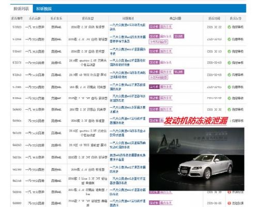Viewport: 257px width, 207px height.
Task: Click the 投诉车型 column header
Action: pyautogui.click(x=88, y=18)
